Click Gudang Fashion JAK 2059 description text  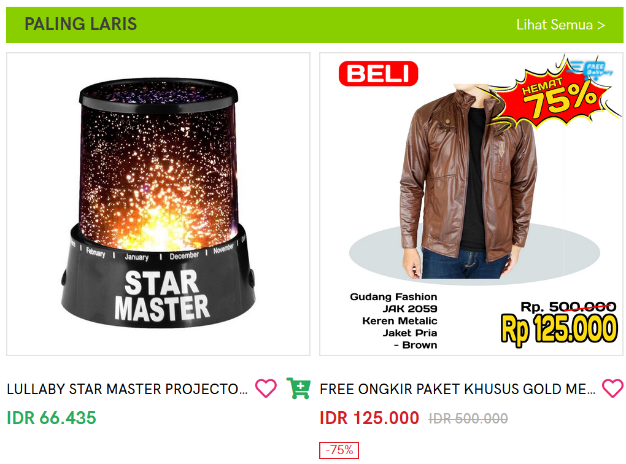pos(393,320)
